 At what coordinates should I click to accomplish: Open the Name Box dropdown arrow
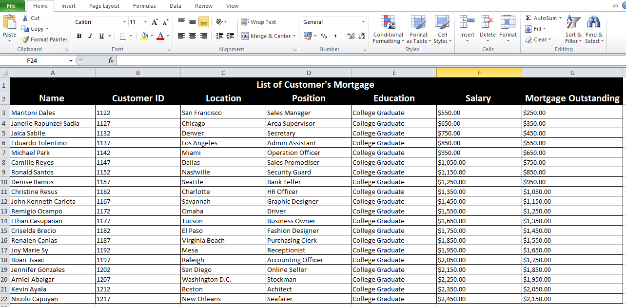coord(71,61)
